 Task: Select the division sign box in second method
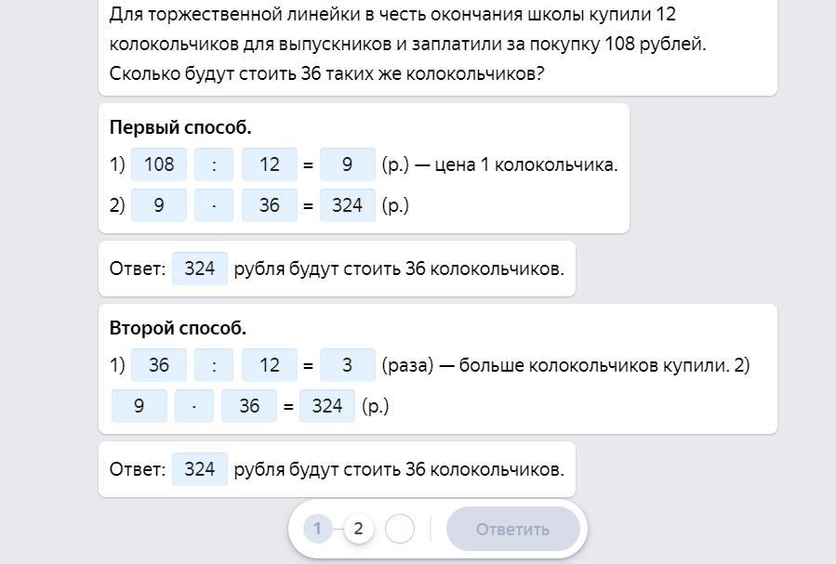click(215, 365)
